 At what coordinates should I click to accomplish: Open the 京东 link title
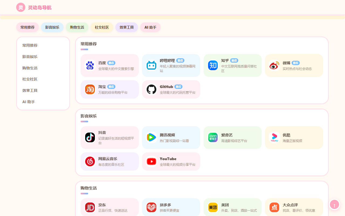point(102,205)
